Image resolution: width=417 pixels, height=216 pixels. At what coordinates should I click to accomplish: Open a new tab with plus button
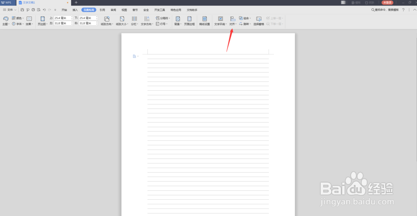(x=76, y=2)
